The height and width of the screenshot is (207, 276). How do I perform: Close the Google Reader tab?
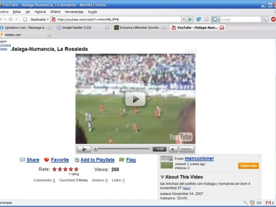click(107, 28)
